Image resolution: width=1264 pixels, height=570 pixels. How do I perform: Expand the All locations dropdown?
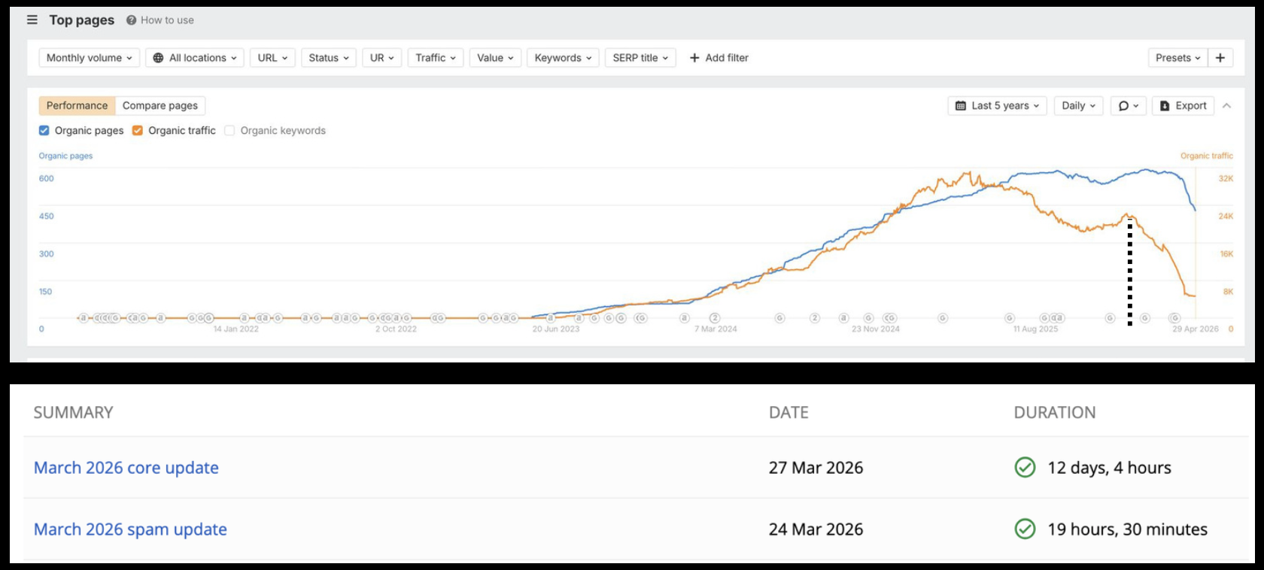coord(195,58)
